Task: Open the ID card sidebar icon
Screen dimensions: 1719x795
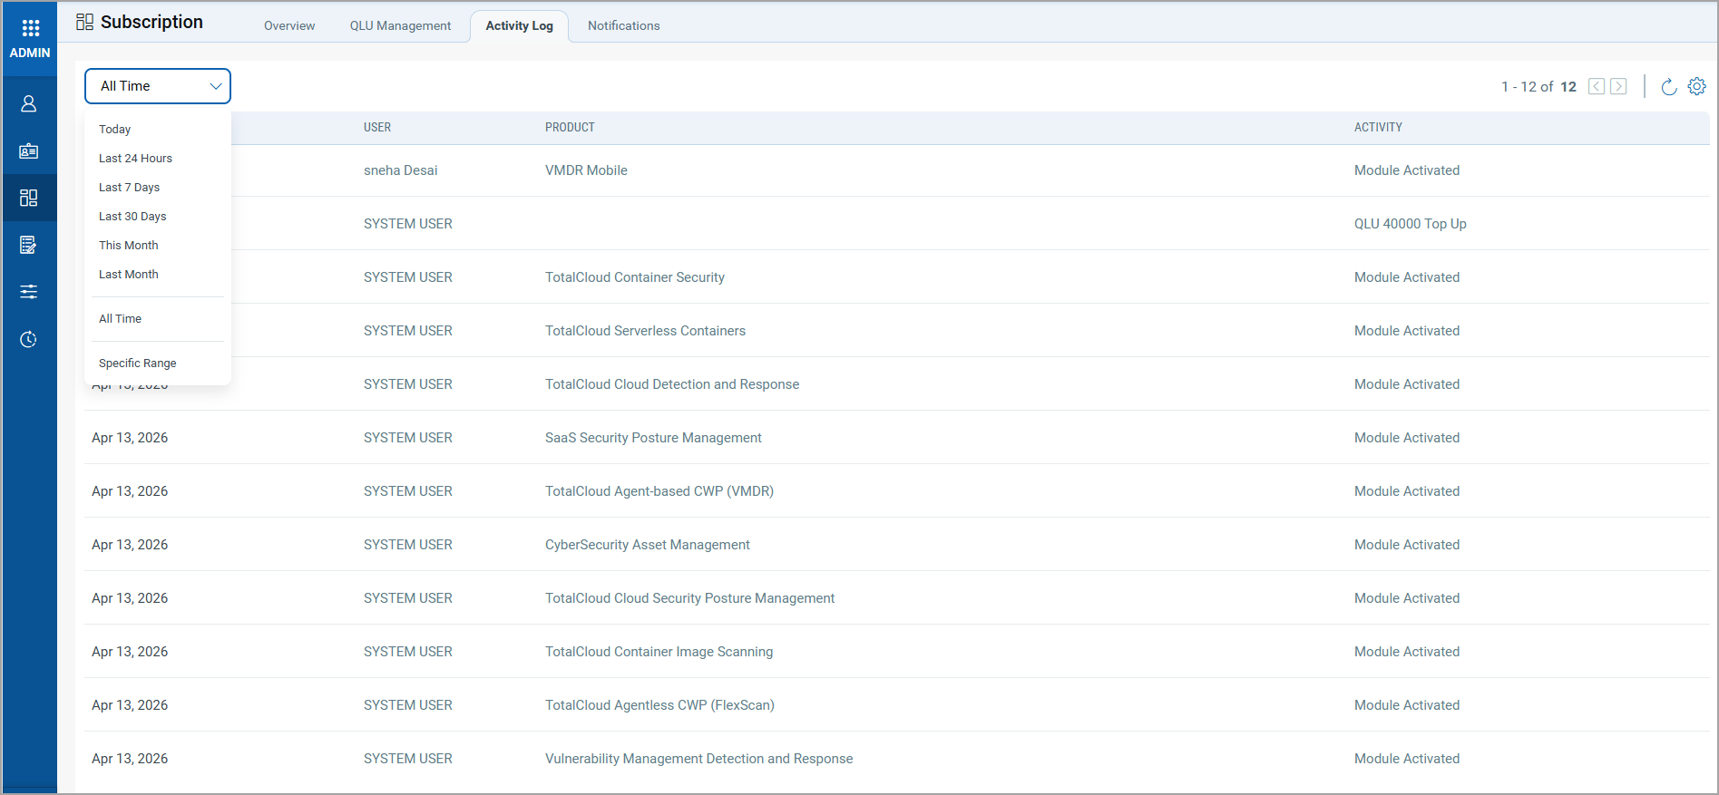Action: pos(29,151)
